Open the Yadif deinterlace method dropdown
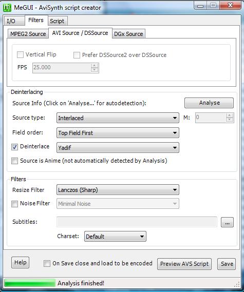244x292 pixels. pyautogui.click(x=118, y=148)
